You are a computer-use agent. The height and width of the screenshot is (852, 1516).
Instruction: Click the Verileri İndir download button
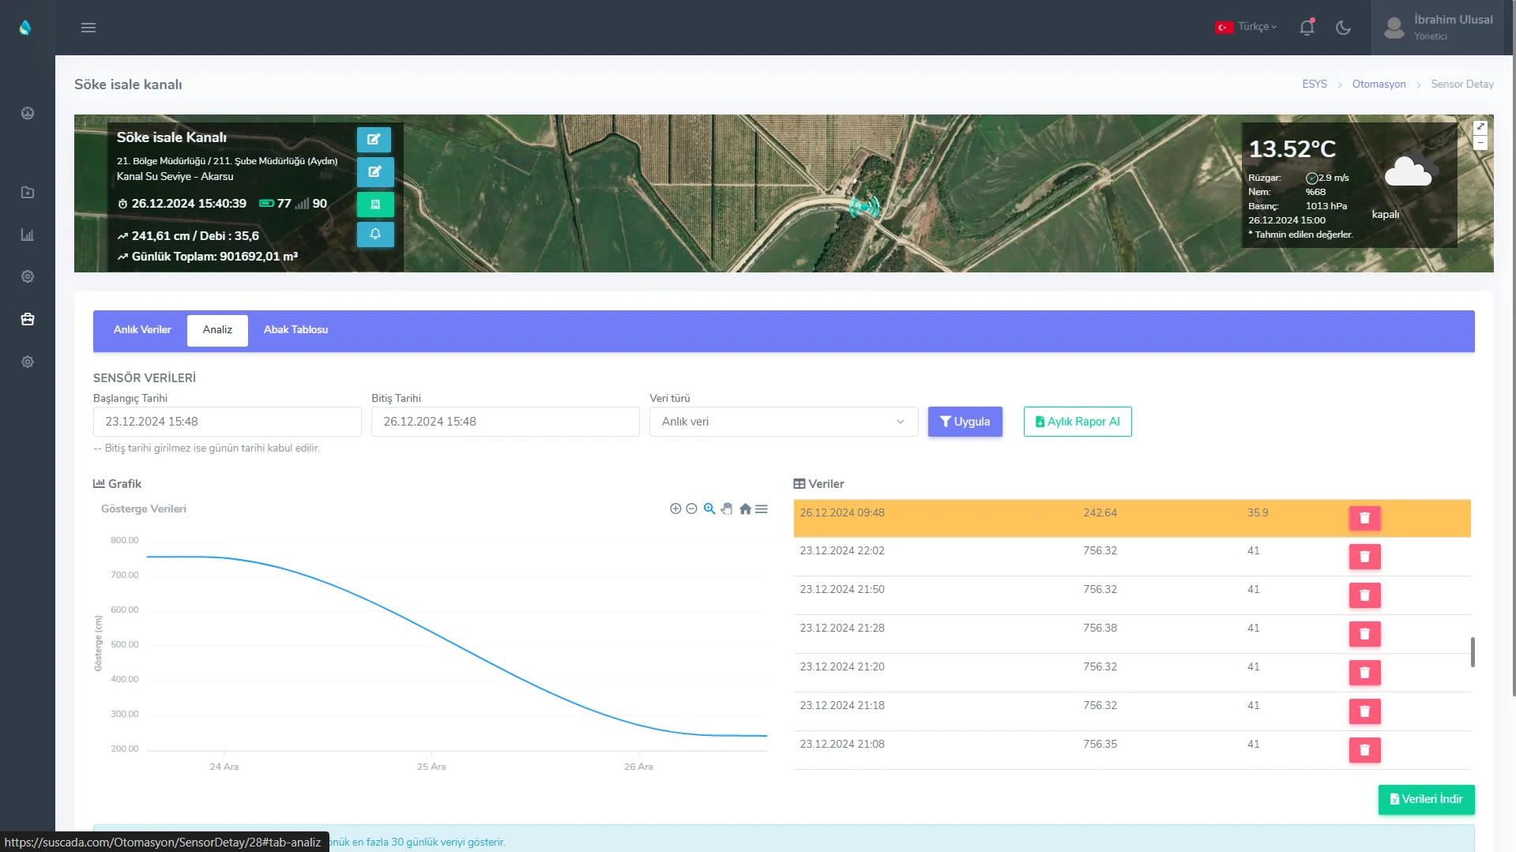(1426, 799)
